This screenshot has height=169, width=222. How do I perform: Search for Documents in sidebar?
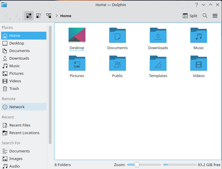pos(24,151)
